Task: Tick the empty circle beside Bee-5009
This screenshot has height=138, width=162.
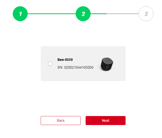Action: pyautogui.click(x=50, y=64)
